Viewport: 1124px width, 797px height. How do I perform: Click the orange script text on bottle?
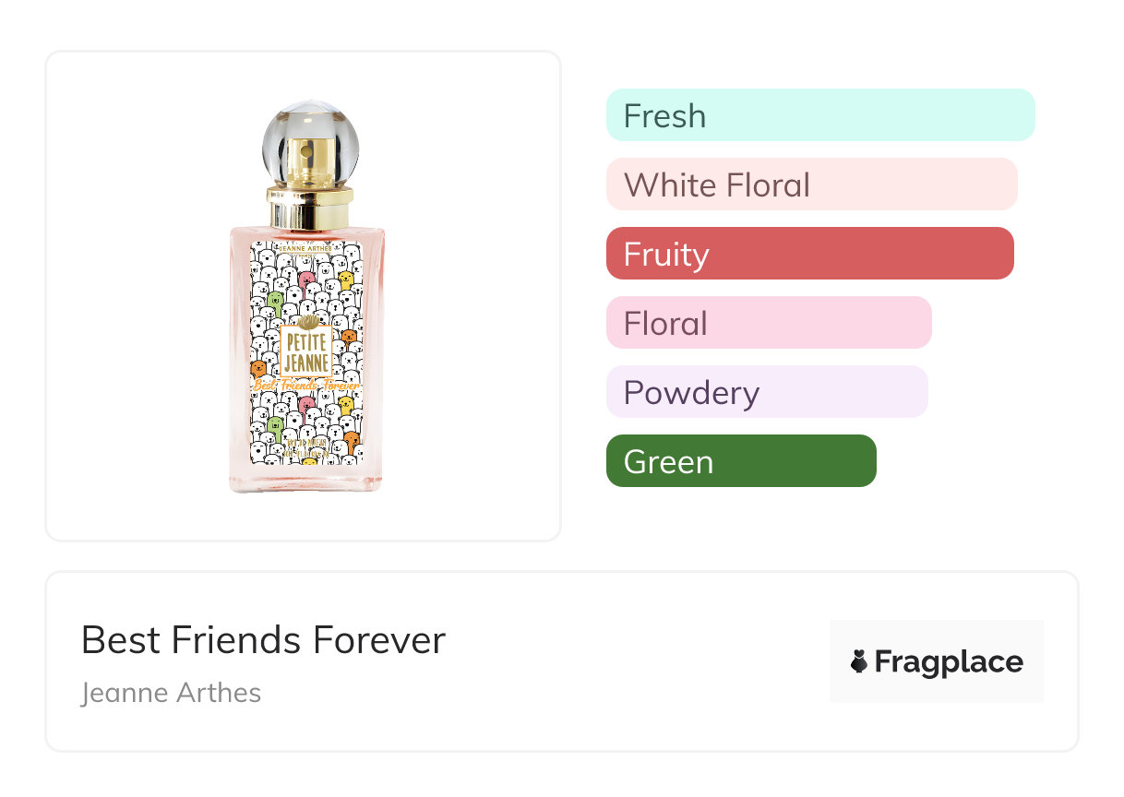306,384
